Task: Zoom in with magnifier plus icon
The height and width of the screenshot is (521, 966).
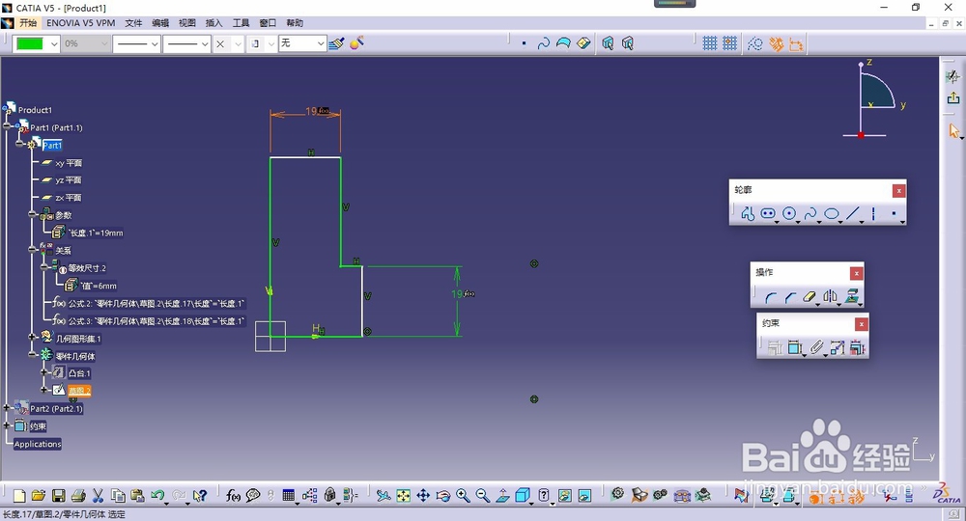Action: (x=463, y=495)
